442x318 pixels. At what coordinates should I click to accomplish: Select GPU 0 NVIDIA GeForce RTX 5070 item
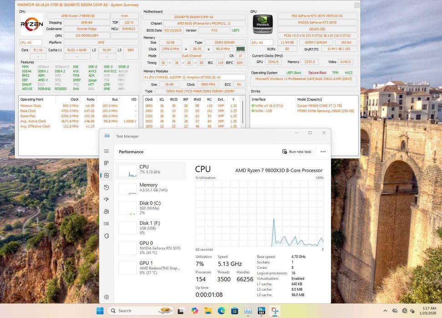point(151,248)
